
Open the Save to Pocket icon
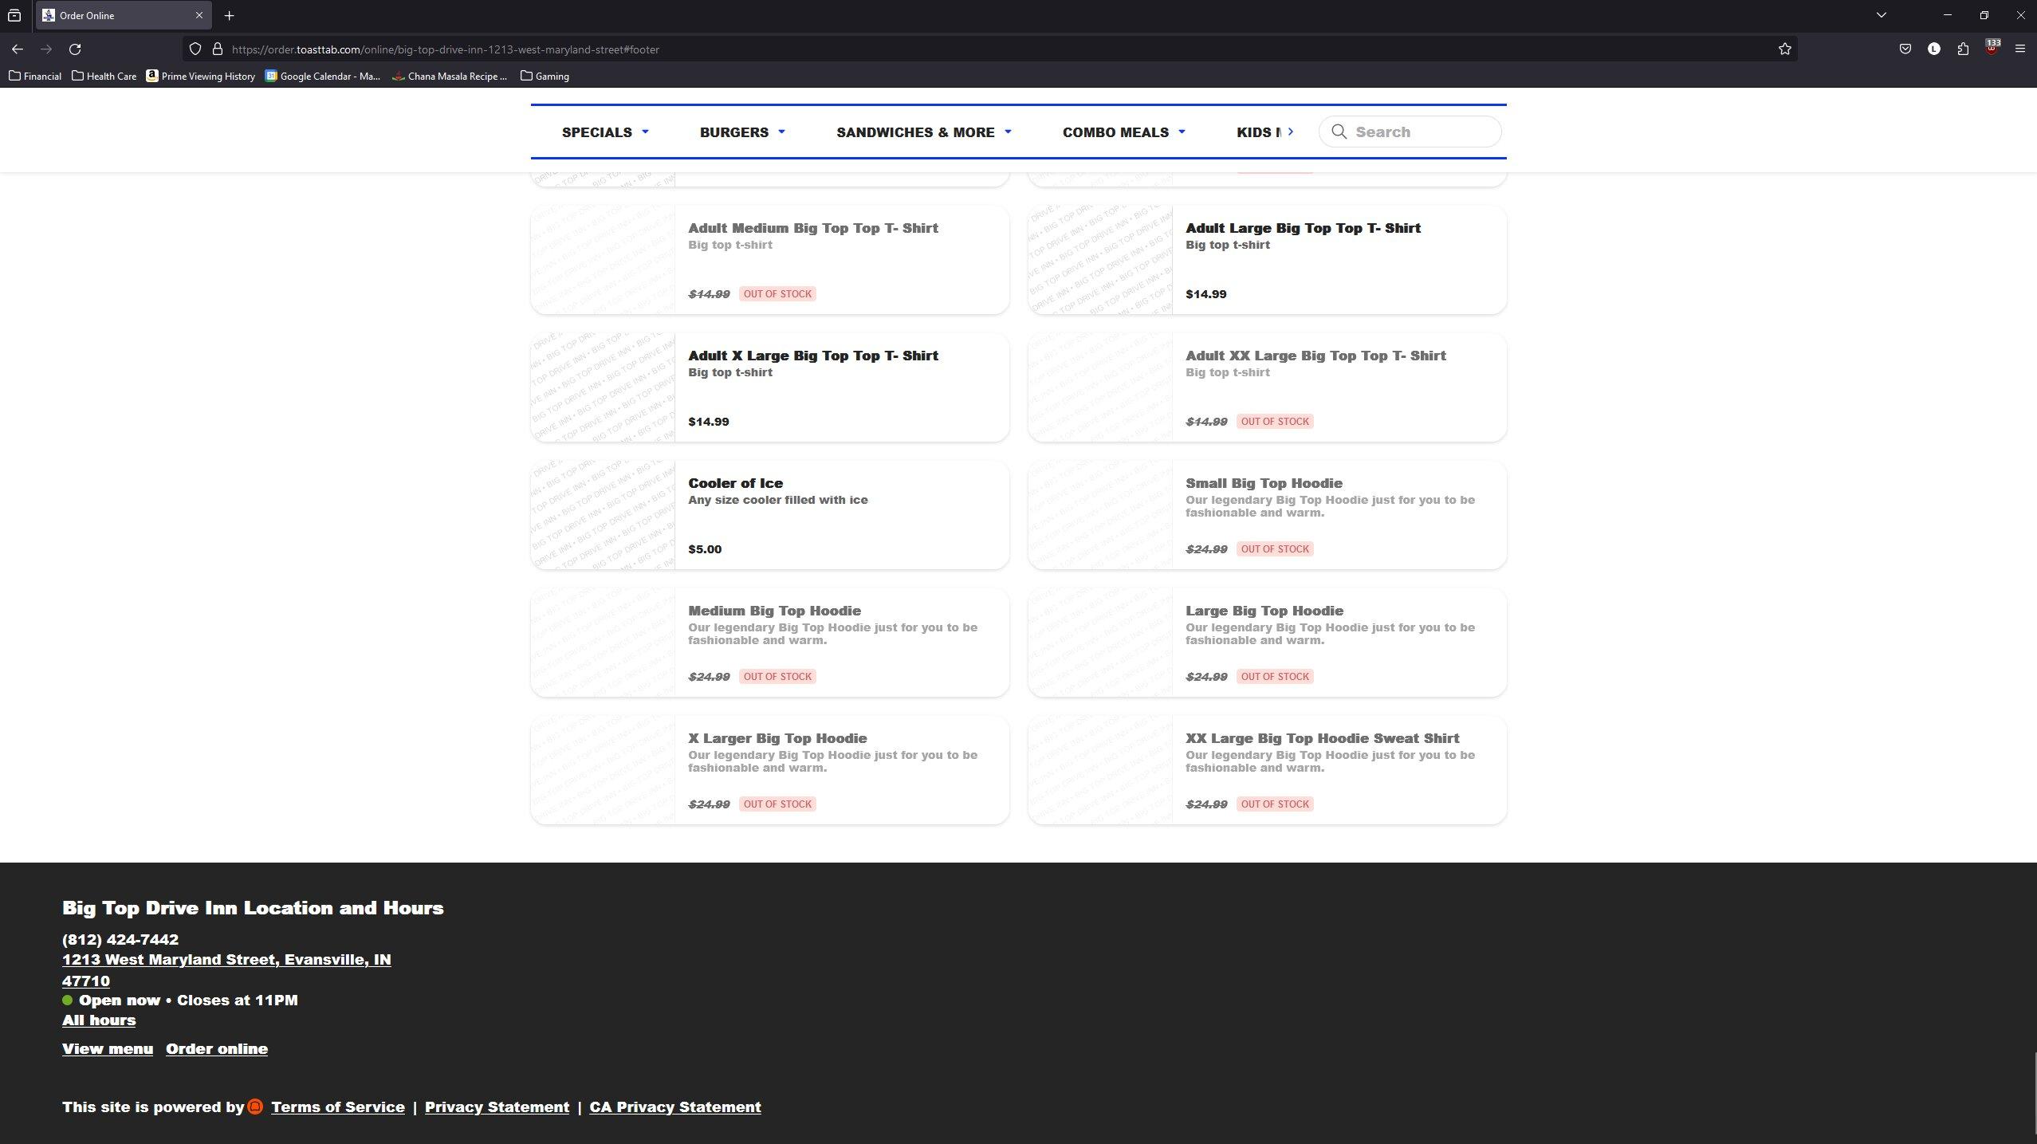[1905, 49]
